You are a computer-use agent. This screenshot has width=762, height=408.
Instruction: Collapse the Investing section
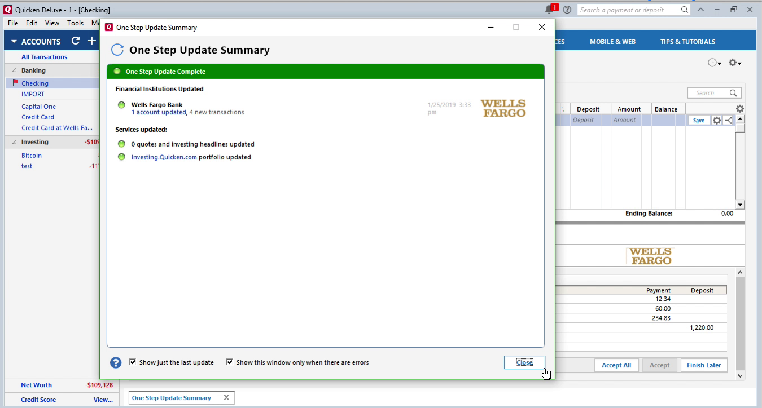[14, 142]
